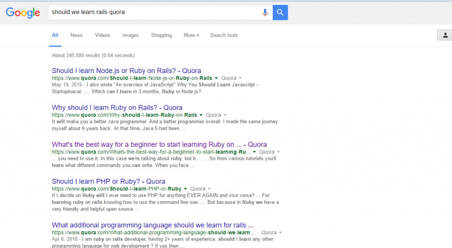Click snippet starting 'It will make you a better Java'
The height and width of the screenshot is (248, 452).
coord(165,125)
